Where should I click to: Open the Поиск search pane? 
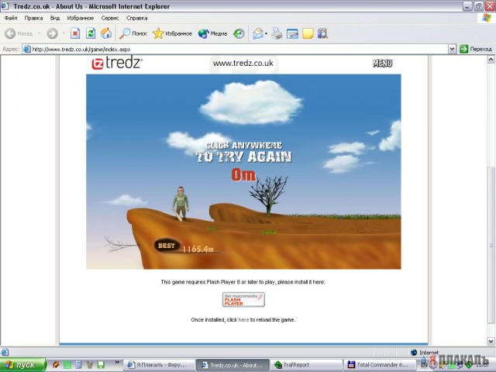click(x=133, y=33)
